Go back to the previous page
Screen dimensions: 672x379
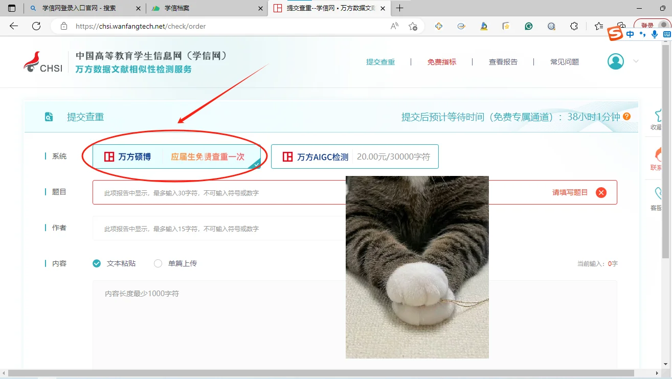coord(14,26)
